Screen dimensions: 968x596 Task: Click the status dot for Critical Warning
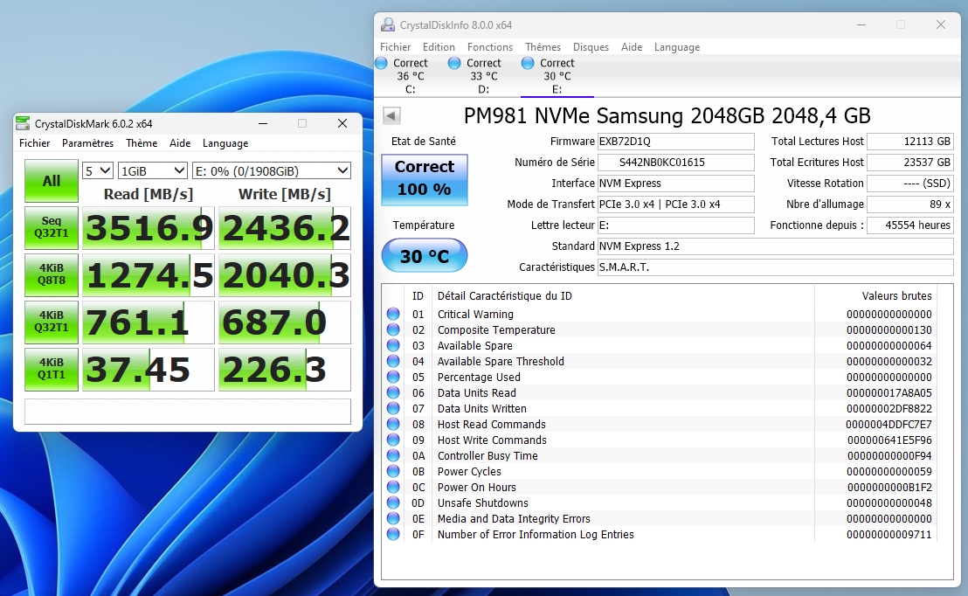393,314
